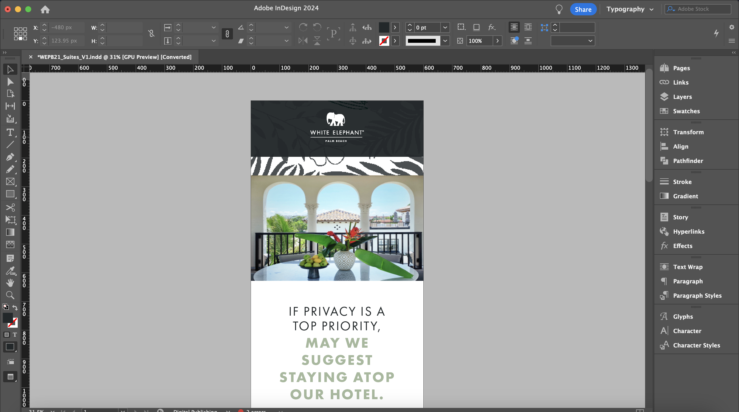
Task: Toggle constrain proportions for width and height
Action: [151, 34]
